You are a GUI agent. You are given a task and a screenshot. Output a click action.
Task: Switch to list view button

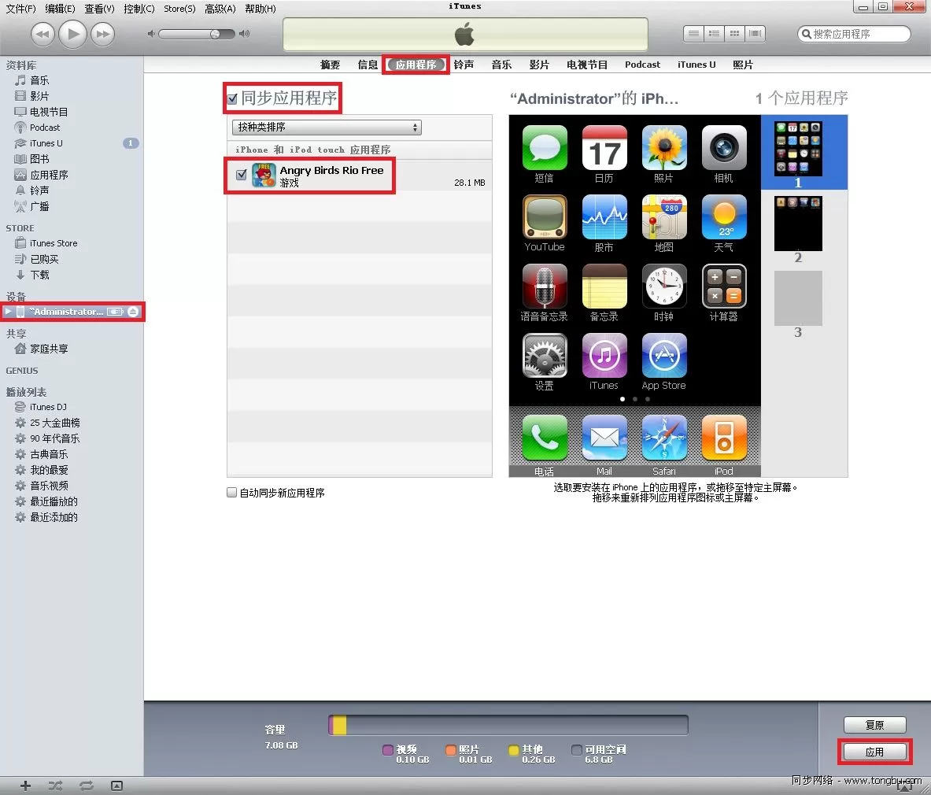693,34
